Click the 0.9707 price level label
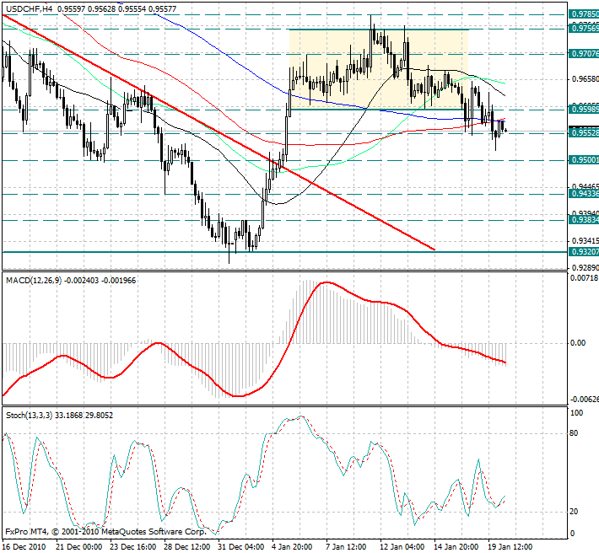 (584, 54)
